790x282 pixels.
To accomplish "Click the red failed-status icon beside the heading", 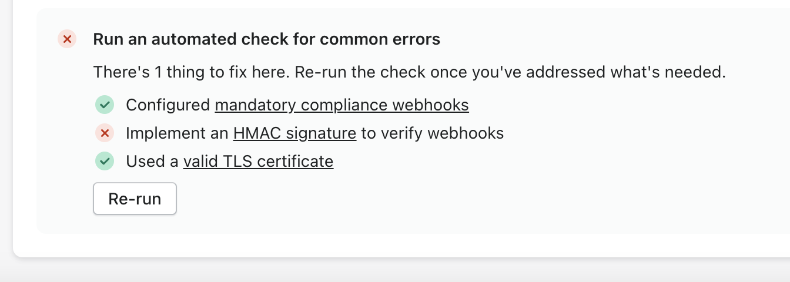I will [x=67, y=39].
